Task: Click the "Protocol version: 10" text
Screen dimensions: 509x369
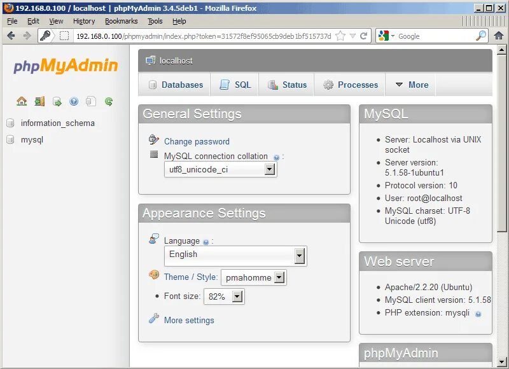Action: click(421, 185)
